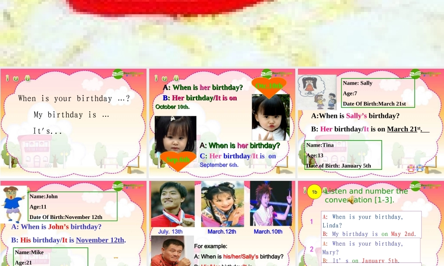Click the yellow 1b circle badge
The height and width of the screenshot is (266, 444).
314,192
